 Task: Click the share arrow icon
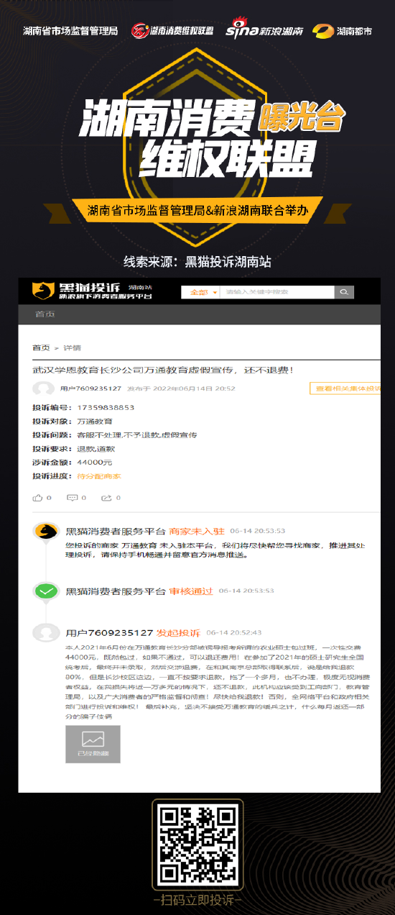106,497
